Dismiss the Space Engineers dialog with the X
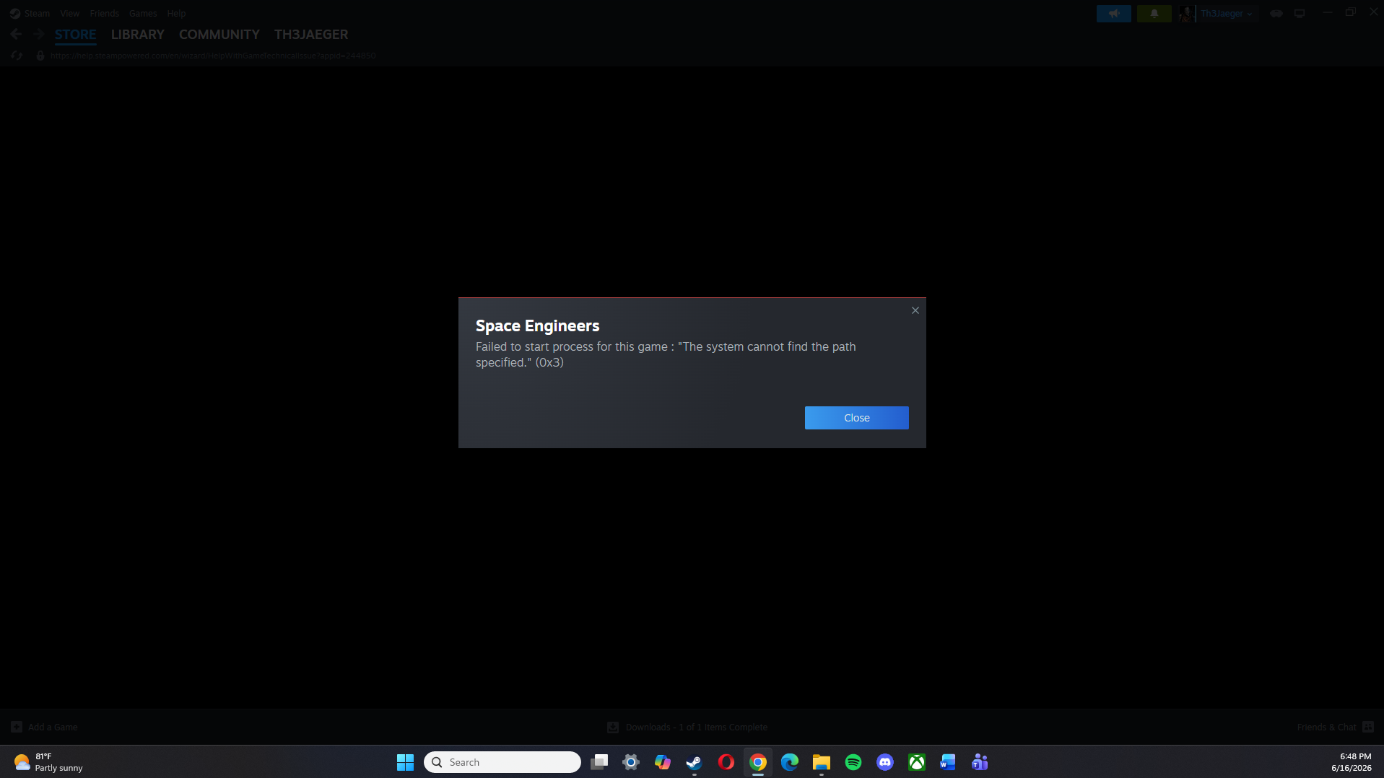Screen dimensions: 1384x778 click(915, 310)
